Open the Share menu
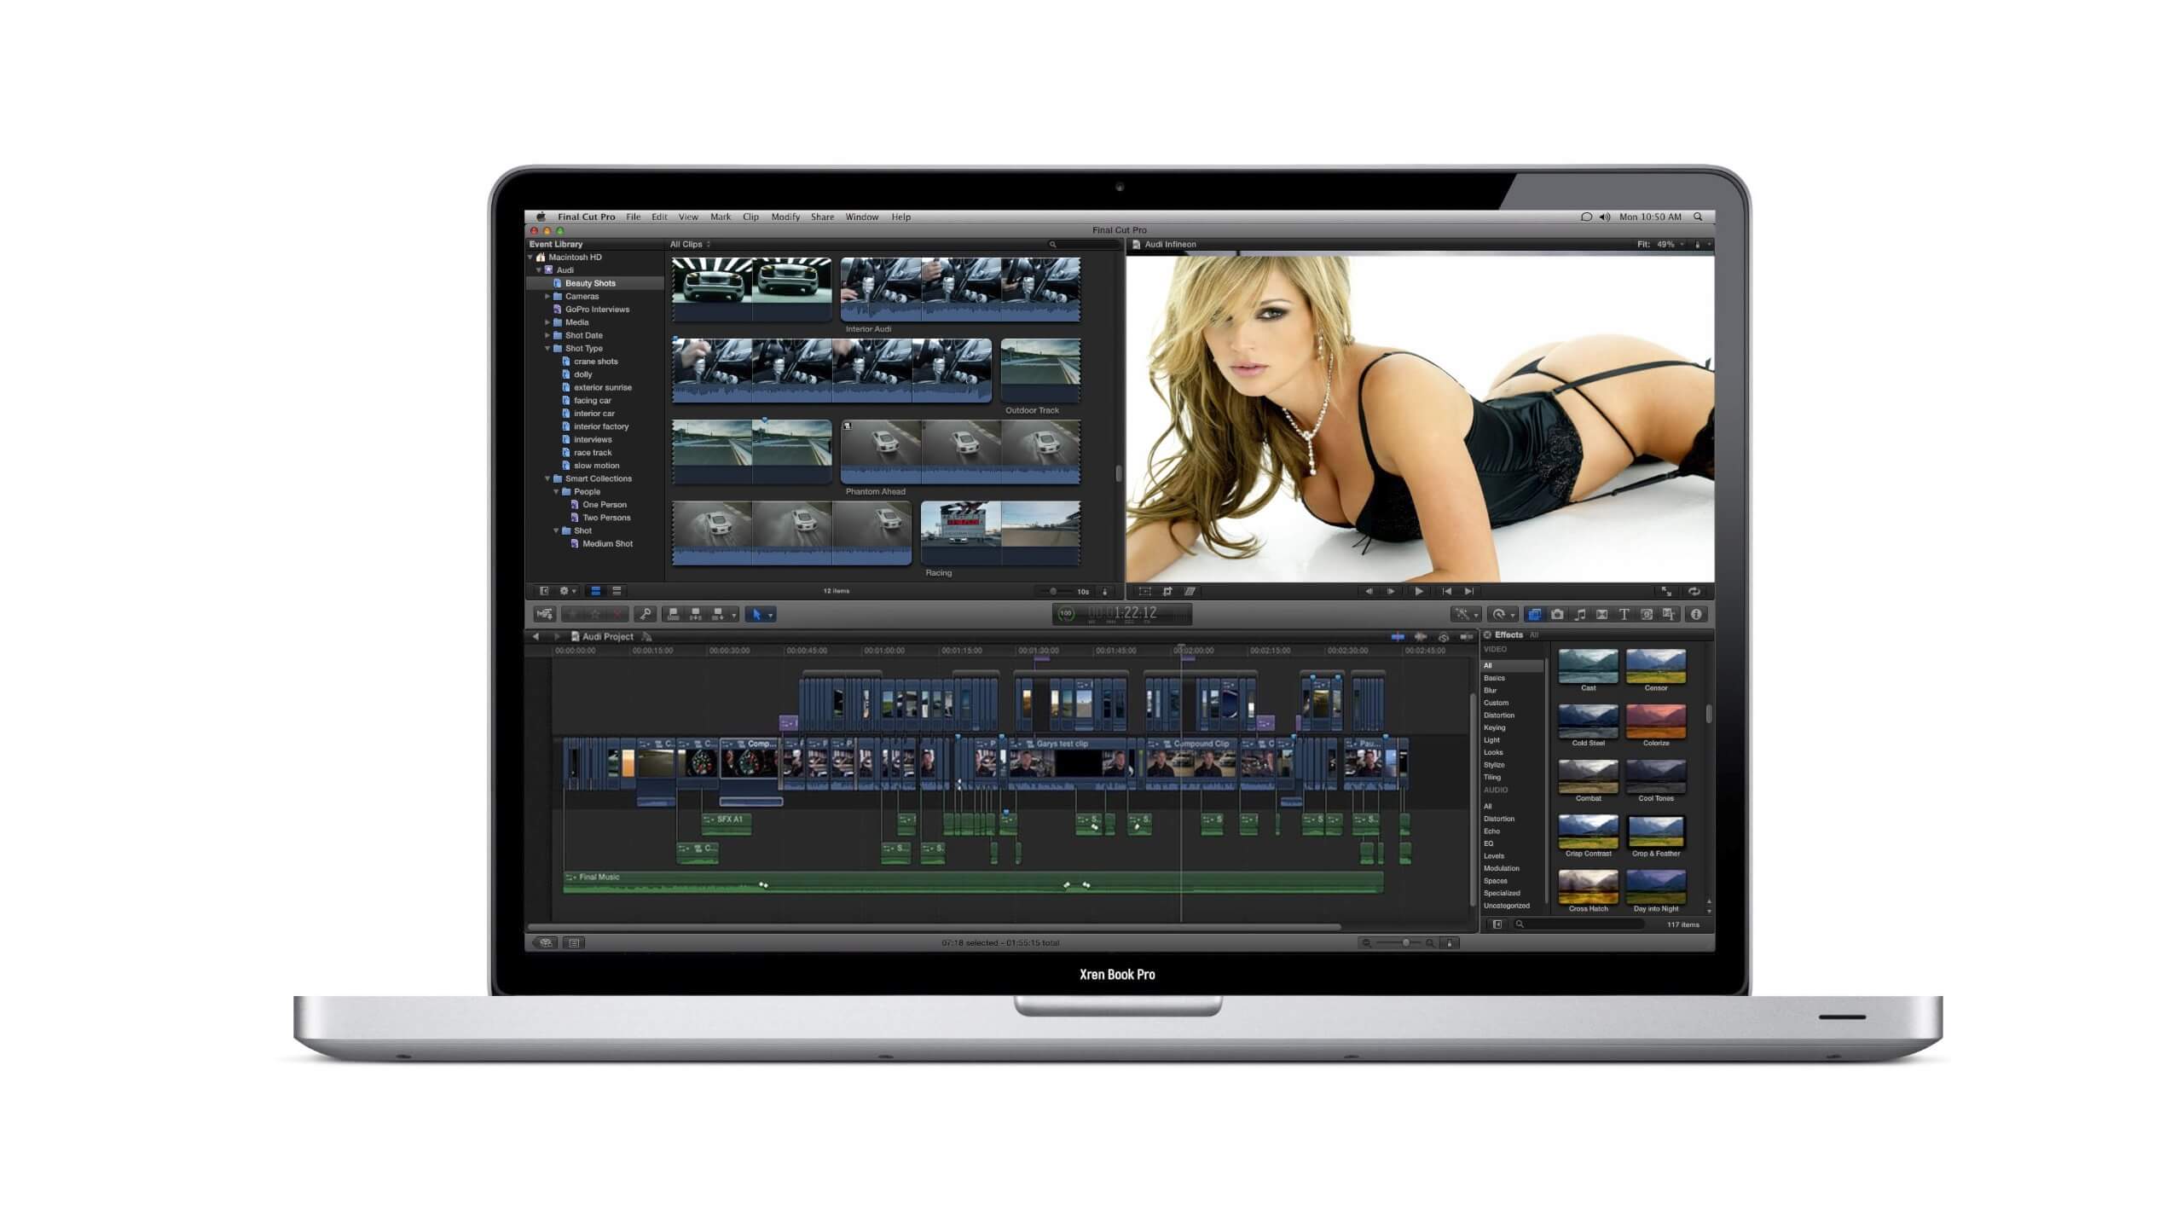The image size is (2183, 1228). (822, 217)
